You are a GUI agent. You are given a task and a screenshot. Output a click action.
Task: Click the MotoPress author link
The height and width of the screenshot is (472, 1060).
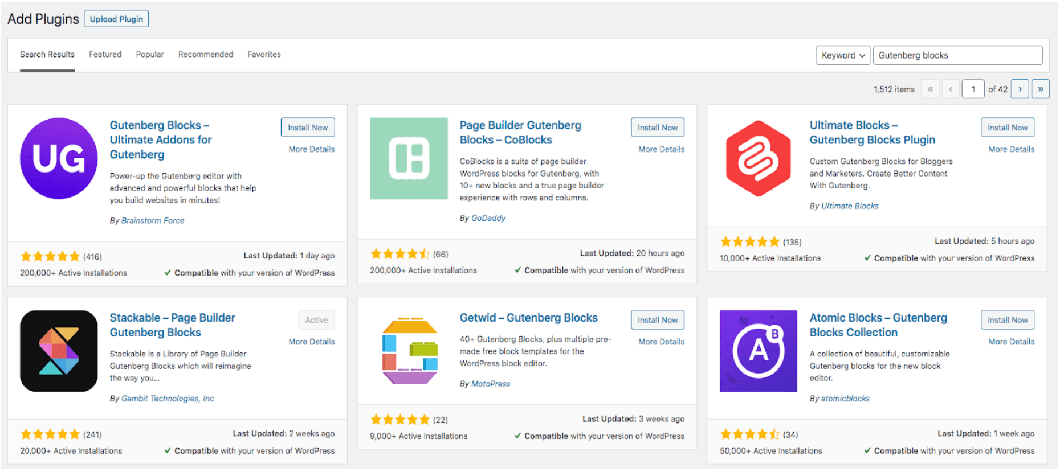[x=491, y=384]
